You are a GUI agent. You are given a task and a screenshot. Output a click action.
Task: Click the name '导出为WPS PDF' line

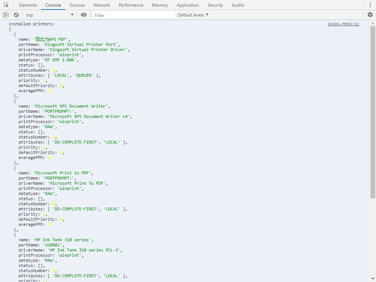[x=44, y=39]
